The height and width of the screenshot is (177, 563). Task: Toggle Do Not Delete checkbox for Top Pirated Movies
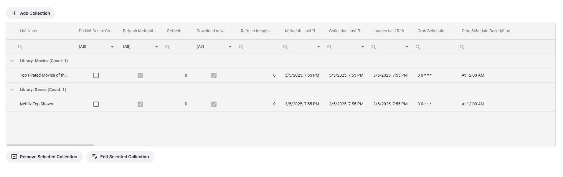click(96, 75)
